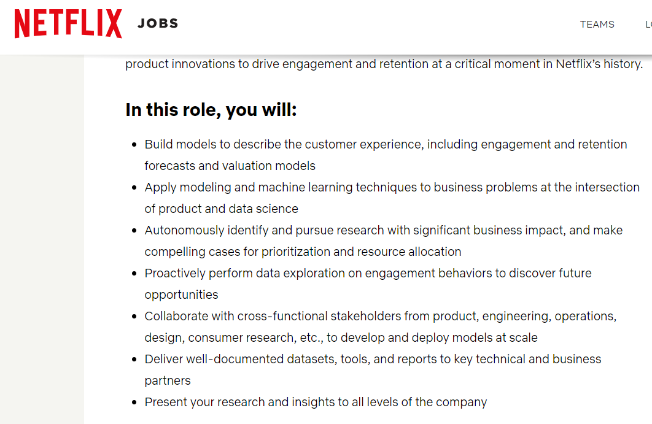Click the bullet dot before "Collaborate with"
Screen dimensions: 652x424
[x=134, y=317]
